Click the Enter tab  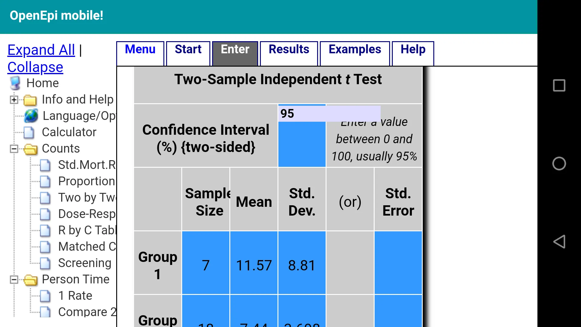coord(235,49)
